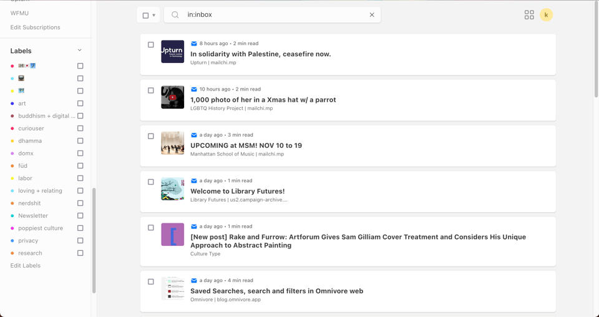Select the Saved Searches article checkbox
The width and height of the screenshot is (599, 317).
pos(151,282)
